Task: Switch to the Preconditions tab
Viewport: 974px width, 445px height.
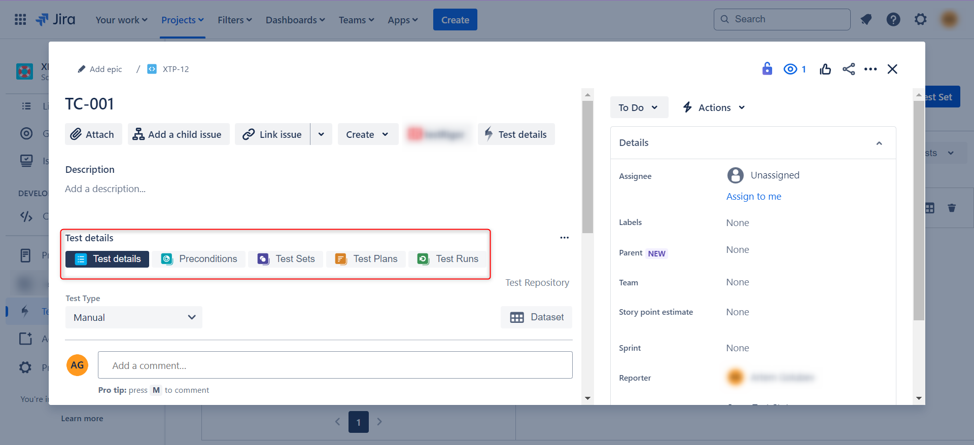Action: pyautogui.click(x=199, y=259)
